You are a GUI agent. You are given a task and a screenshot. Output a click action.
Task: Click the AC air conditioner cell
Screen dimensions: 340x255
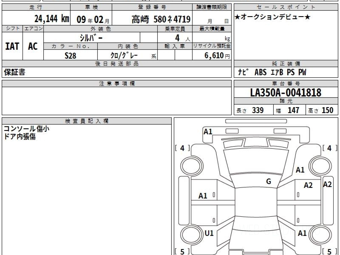(x=33, y=46)
